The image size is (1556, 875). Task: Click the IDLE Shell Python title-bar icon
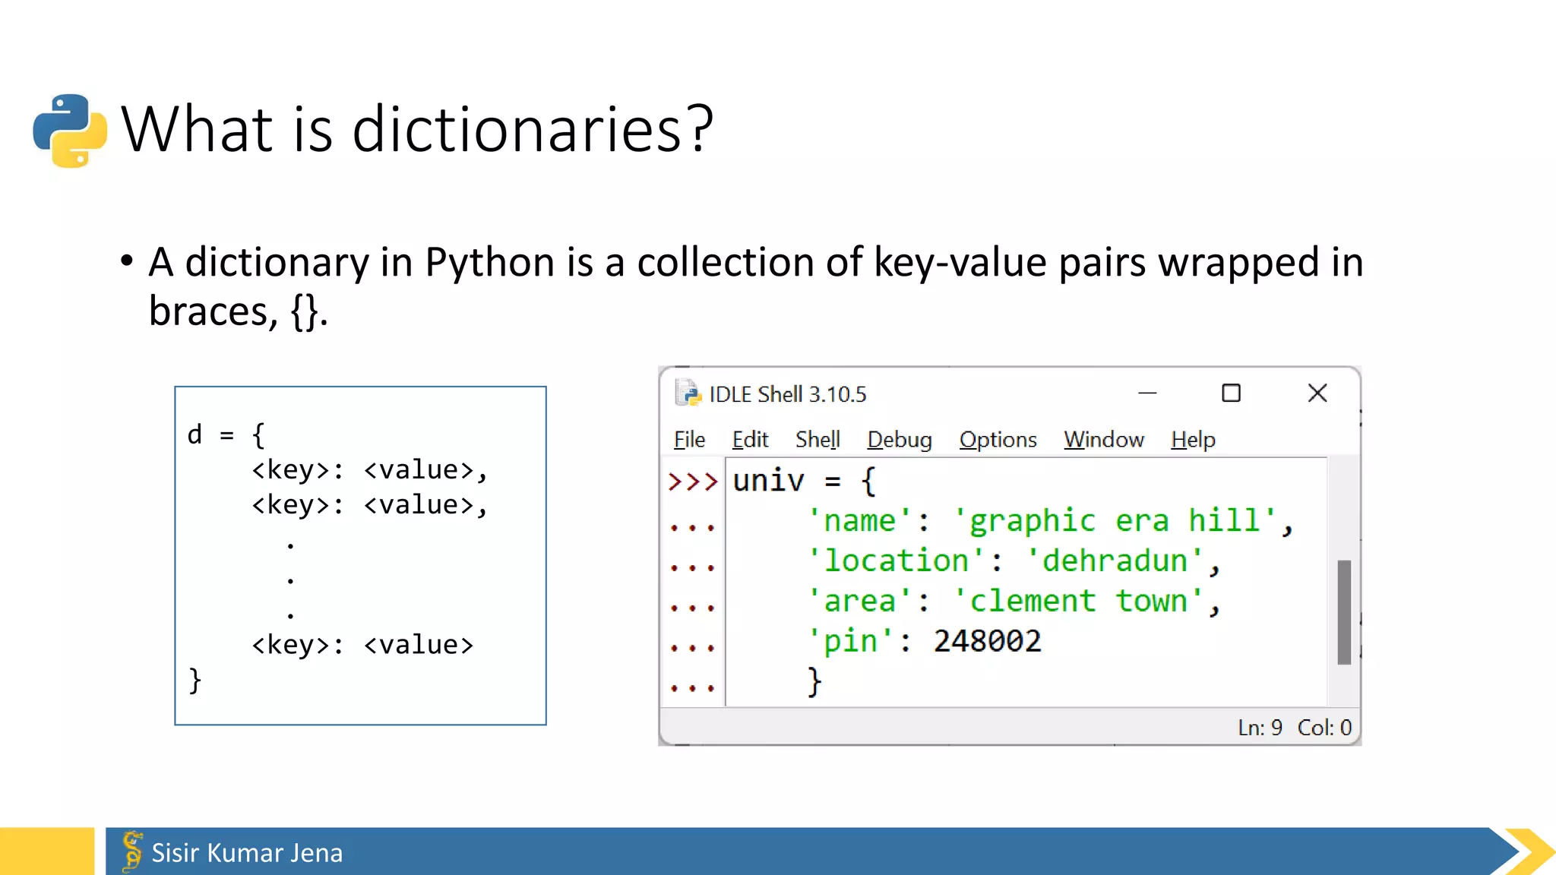coord(688,393)
